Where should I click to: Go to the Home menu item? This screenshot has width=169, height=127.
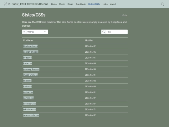(x=54, y=4)
